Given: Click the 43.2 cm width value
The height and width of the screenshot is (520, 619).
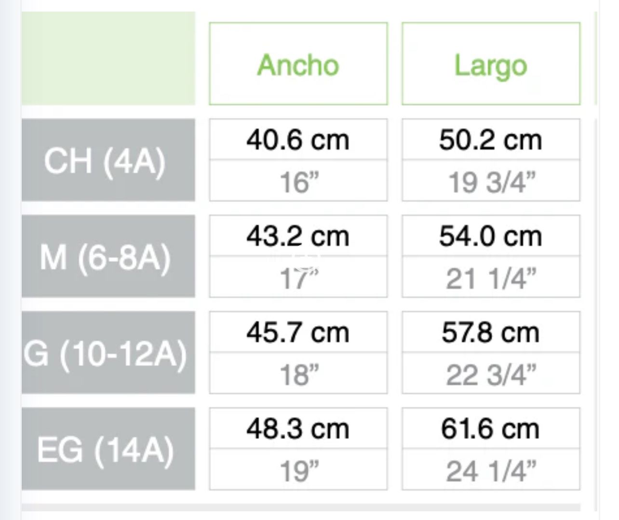Looking at the screenshot, I should click(298, 236).
